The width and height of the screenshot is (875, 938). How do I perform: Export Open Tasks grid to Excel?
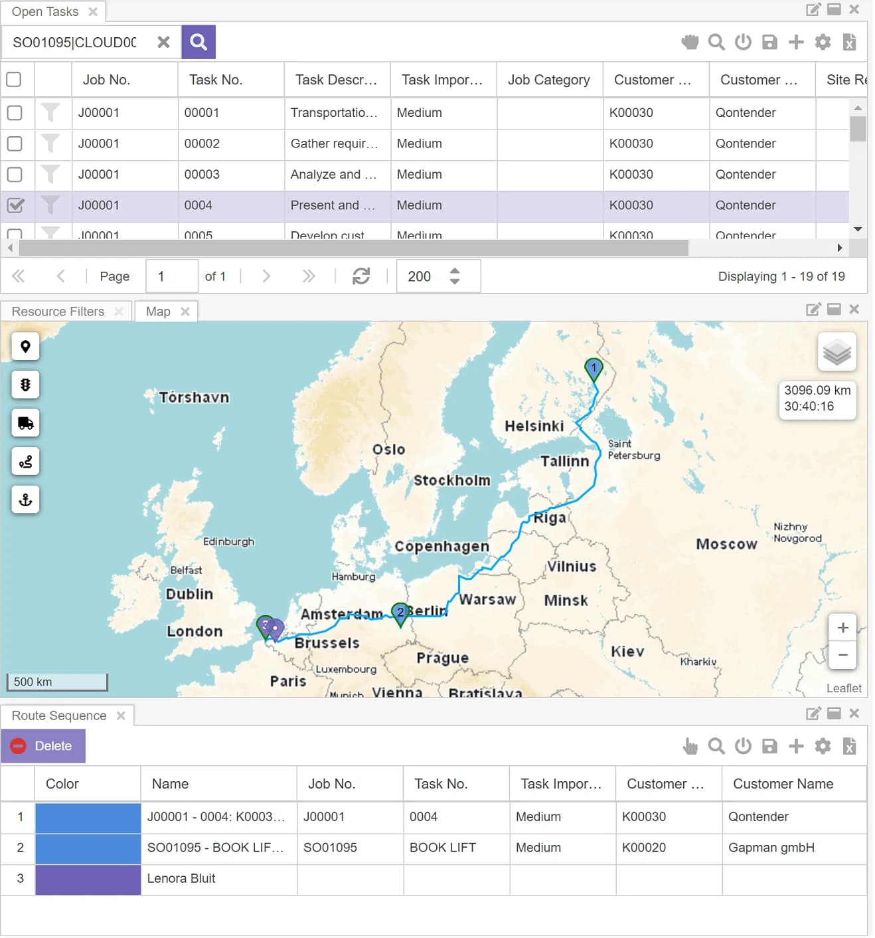tap(850, 43)
